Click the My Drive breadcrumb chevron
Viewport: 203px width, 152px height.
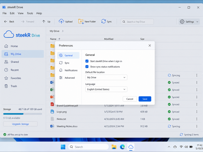63,31
